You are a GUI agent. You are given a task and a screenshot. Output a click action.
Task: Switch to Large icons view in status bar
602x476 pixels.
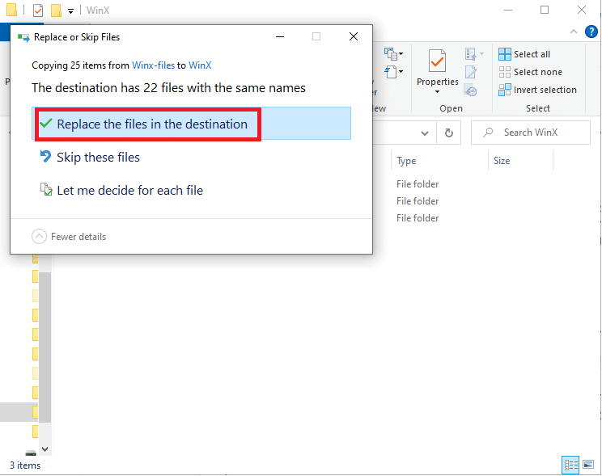coord(588,465)
